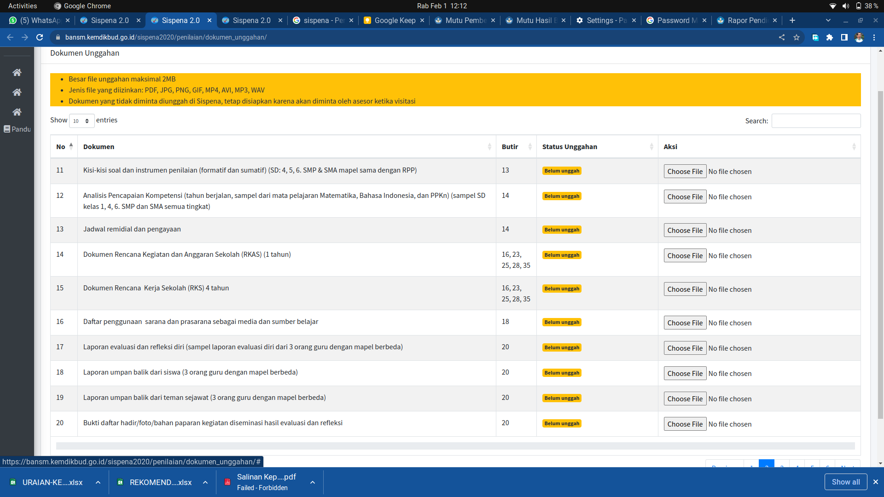
Task: Expand options for the REKOMEND xlsx download
Action: 205,482
